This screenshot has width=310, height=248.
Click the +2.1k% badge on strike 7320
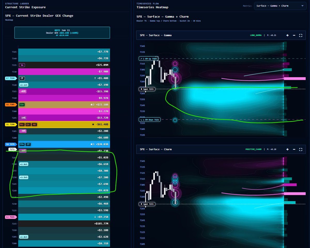(x=24, y=85)
